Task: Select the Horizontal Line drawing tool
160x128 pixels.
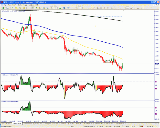Action: [x=91, y=8]
